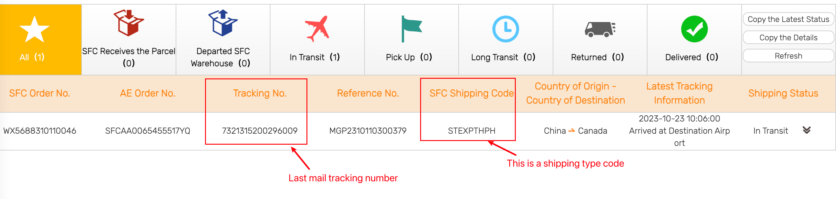The width and height of the screenshot is (836, 199).
Task: Click reference number MGP2310110300379
Action: pyautogui.click(x=368, y=131)
